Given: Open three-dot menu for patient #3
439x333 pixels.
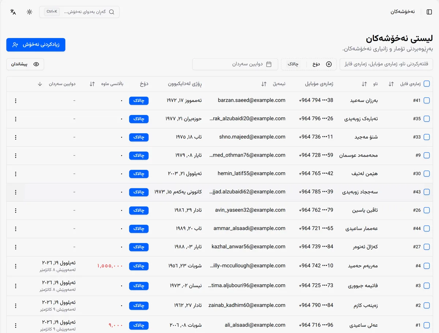Looking at the screenshot, I should click(15, 286).
